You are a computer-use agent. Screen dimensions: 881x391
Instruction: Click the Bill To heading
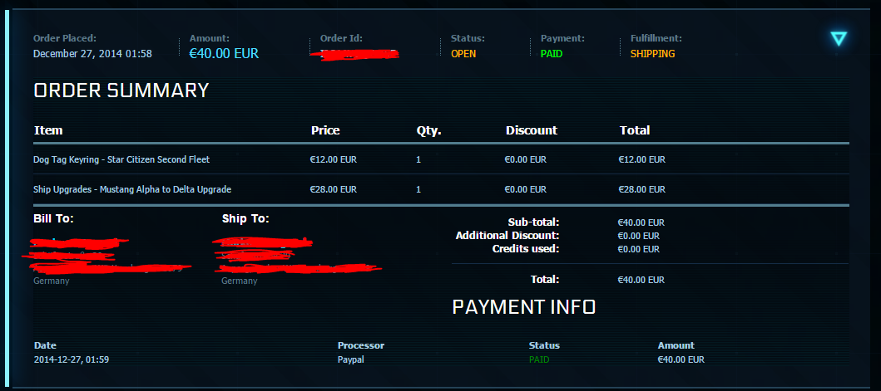pyautogui.click(x=53, y=218)
